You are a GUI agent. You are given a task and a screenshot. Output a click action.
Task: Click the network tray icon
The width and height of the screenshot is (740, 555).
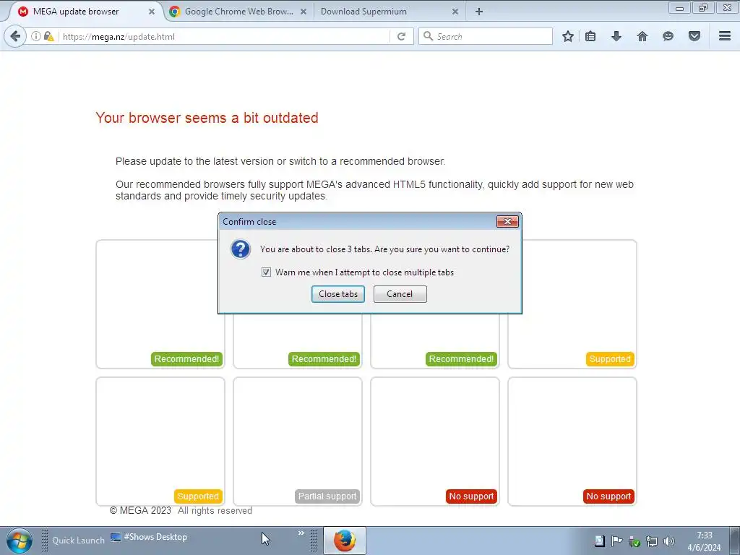pyautogui.click(x=651, y=541)
